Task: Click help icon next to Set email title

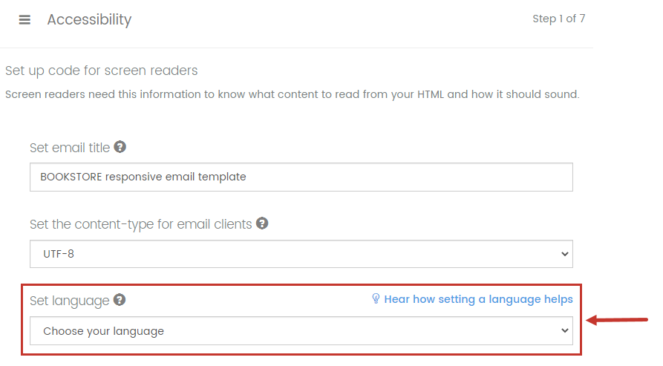Action: click(x=120, y=147)
